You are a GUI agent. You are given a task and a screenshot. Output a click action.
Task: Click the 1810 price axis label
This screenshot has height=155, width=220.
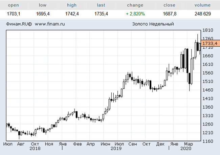click(207, 30)
